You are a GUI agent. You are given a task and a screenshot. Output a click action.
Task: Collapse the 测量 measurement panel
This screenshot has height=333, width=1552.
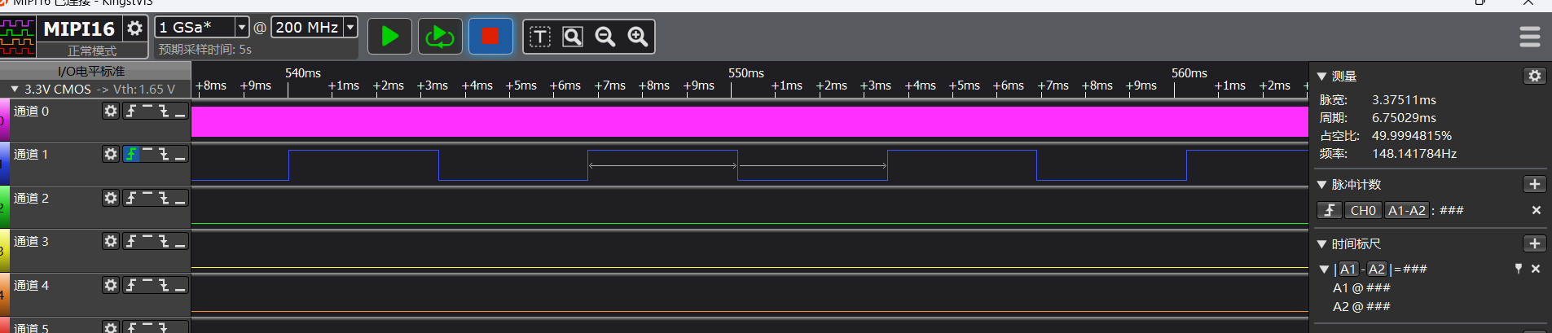[1322, 77]
